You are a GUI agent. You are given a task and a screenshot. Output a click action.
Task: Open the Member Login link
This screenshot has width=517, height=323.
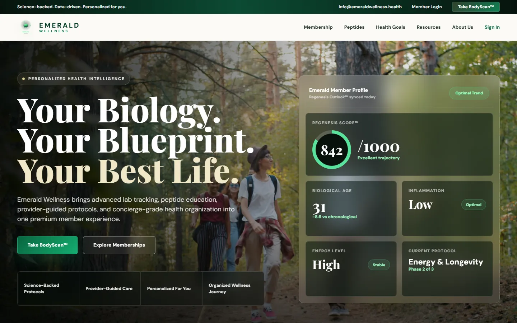(427, 7)
